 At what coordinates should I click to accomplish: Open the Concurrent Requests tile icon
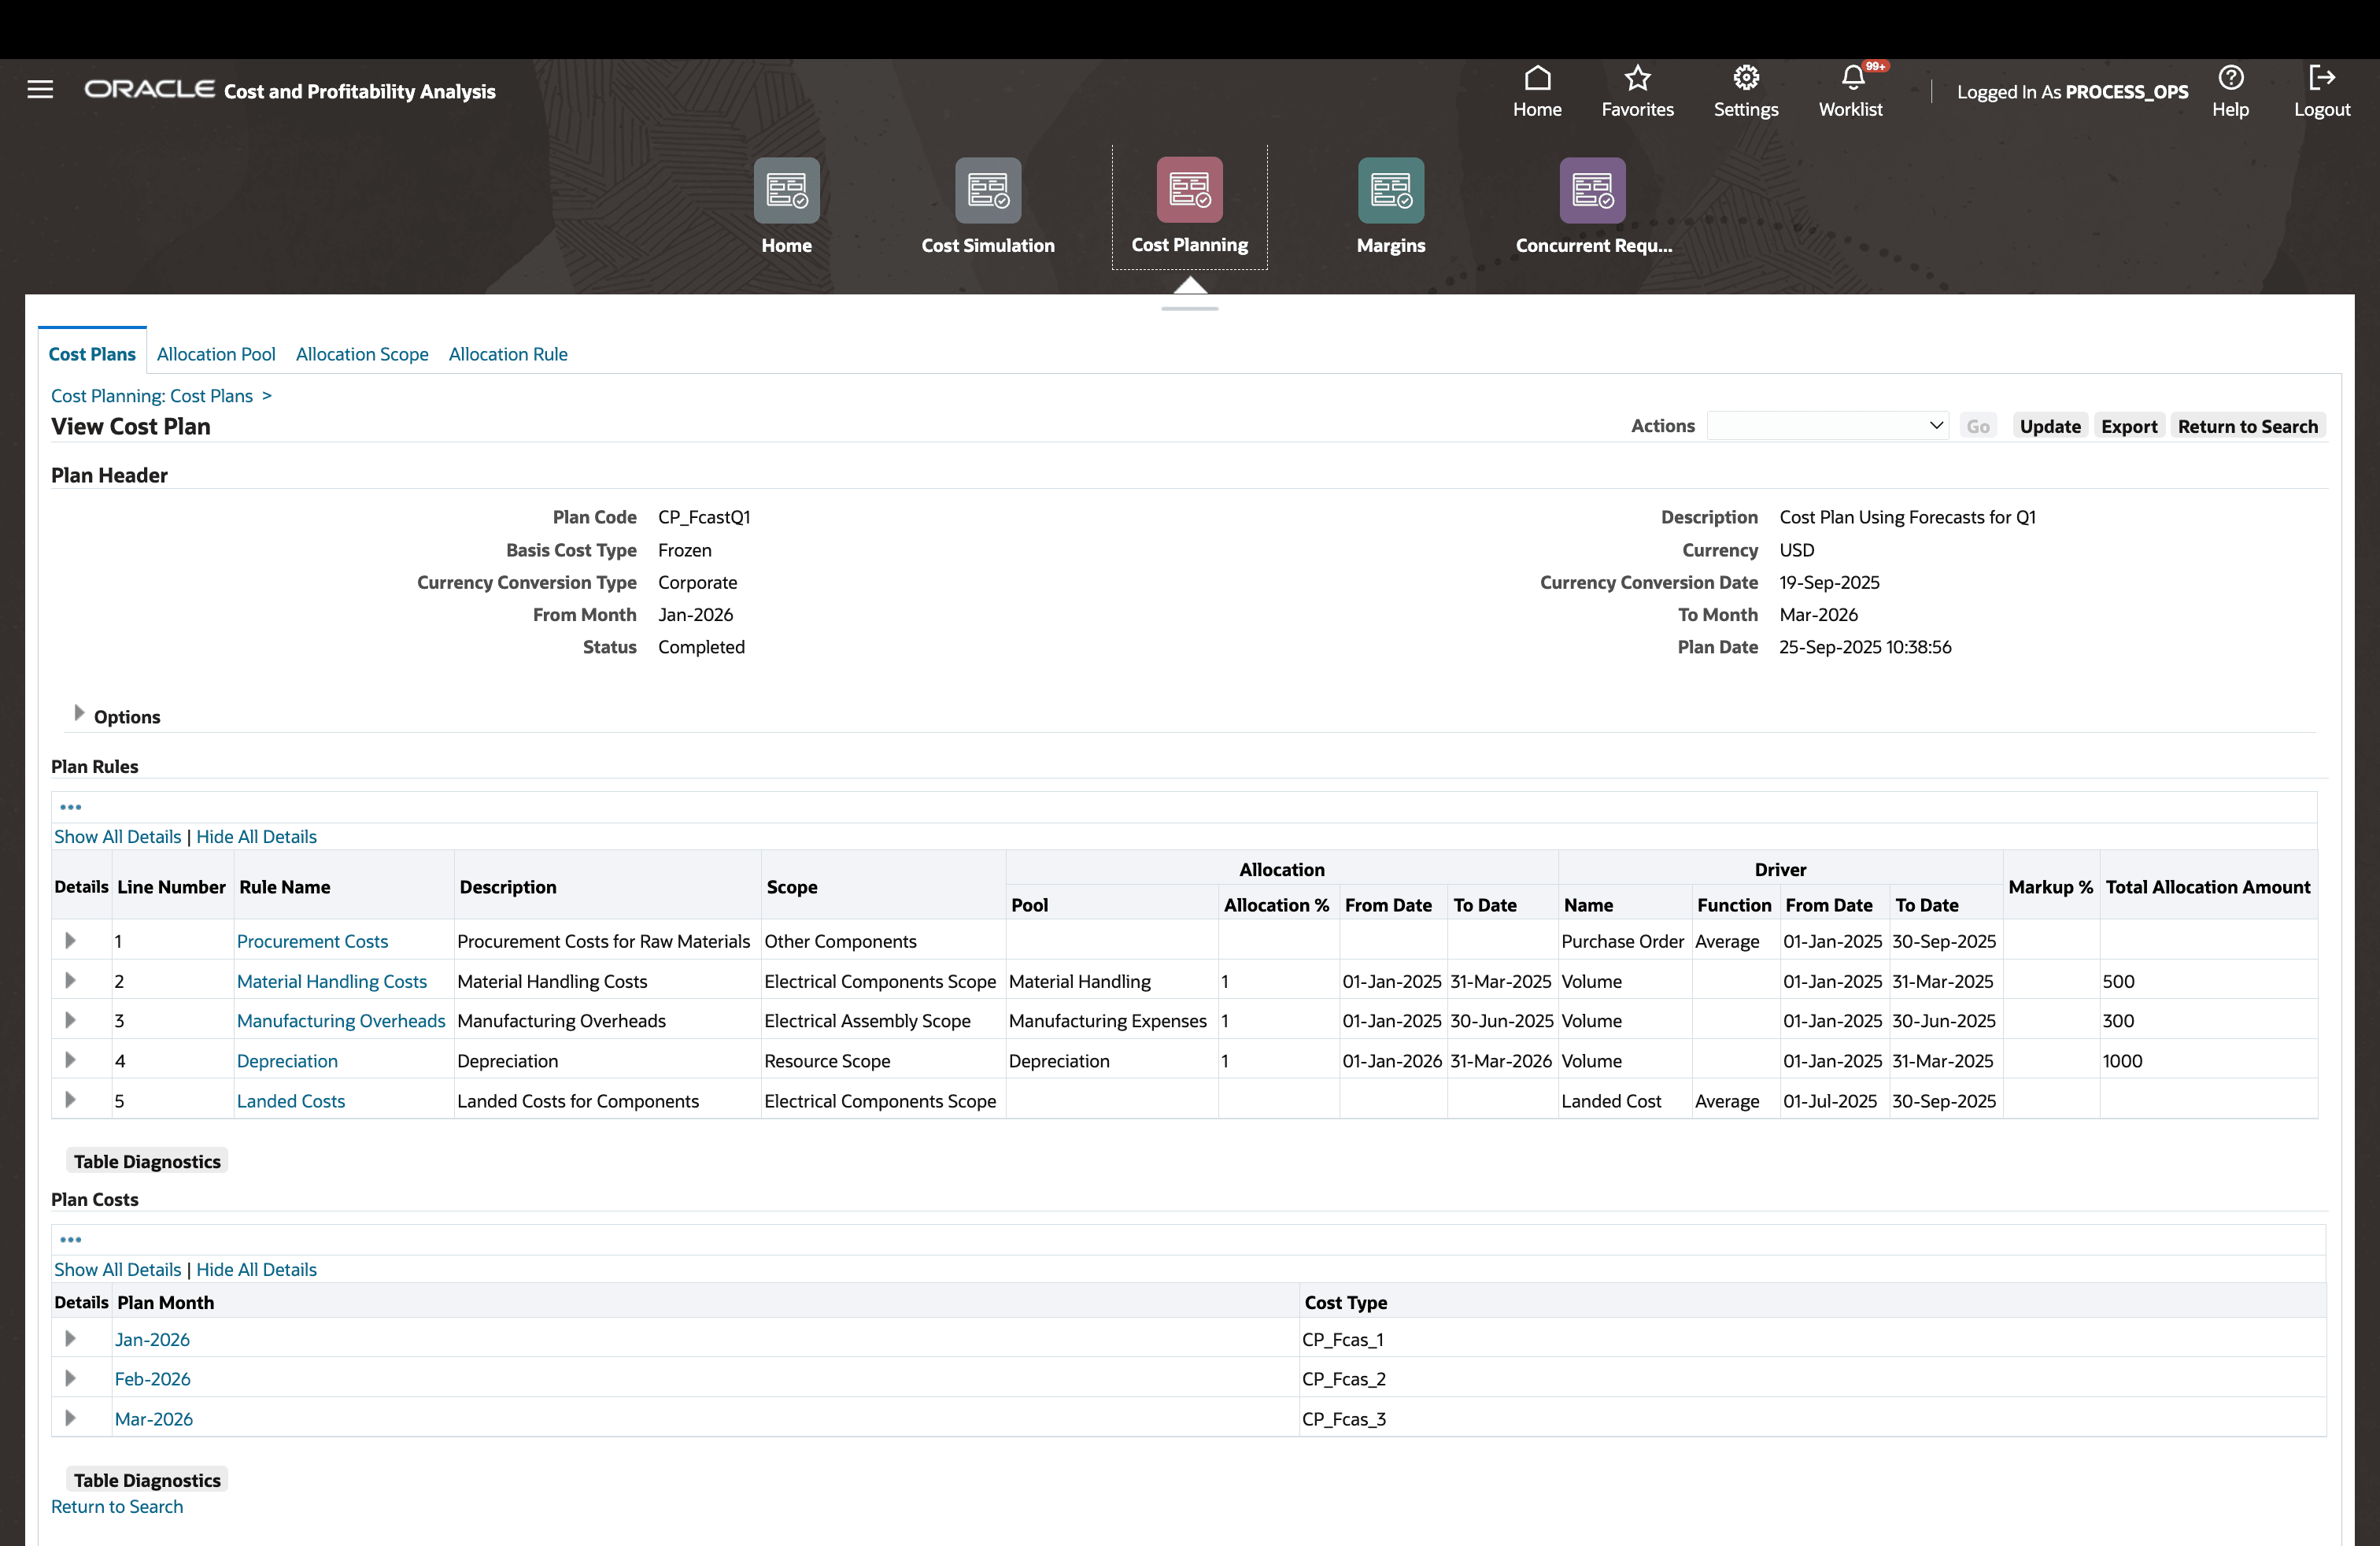(1593, 189)
